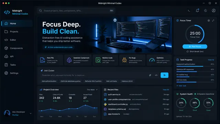Click the Sat data point on chart
This screenshot has width=220, height=124.
click(86, 105)
